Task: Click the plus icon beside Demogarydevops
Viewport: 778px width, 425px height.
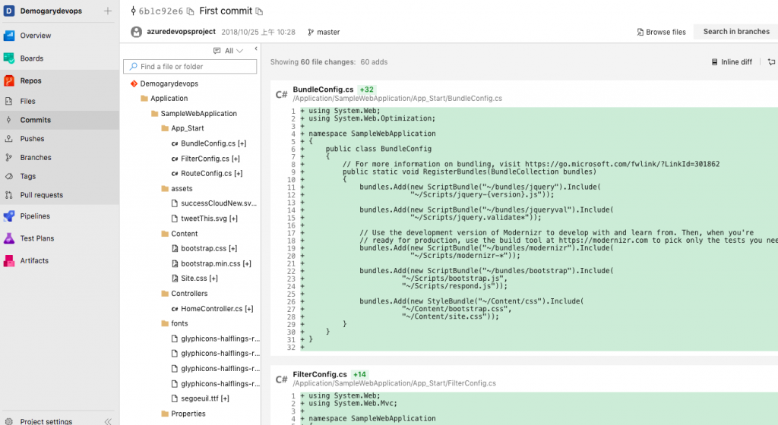Action: [x=108, y=11]
